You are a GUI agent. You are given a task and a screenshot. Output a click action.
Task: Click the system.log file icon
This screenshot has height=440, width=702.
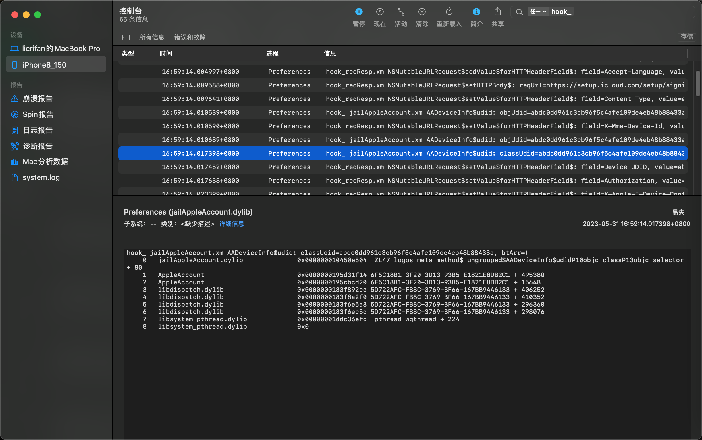(x=14, y=177)
